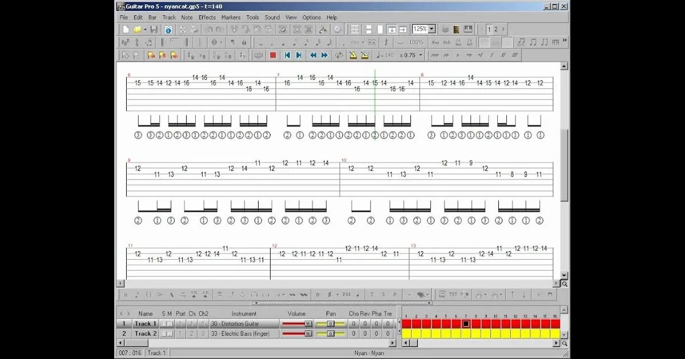685x359 pixels.
Task: Select the Track 2 name button
Action: pyautogui.click(x=146, y=334)
